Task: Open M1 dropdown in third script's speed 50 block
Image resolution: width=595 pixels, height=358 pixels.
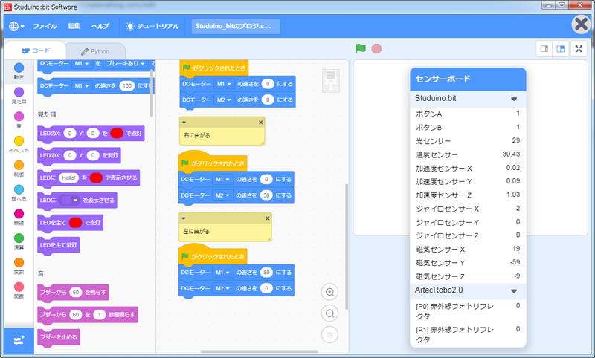Action: 222,273
